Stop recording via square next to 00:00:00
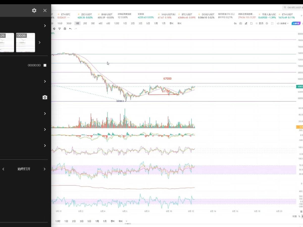Image resolution: width=303 pixels, height=227 pixels. 45,65
